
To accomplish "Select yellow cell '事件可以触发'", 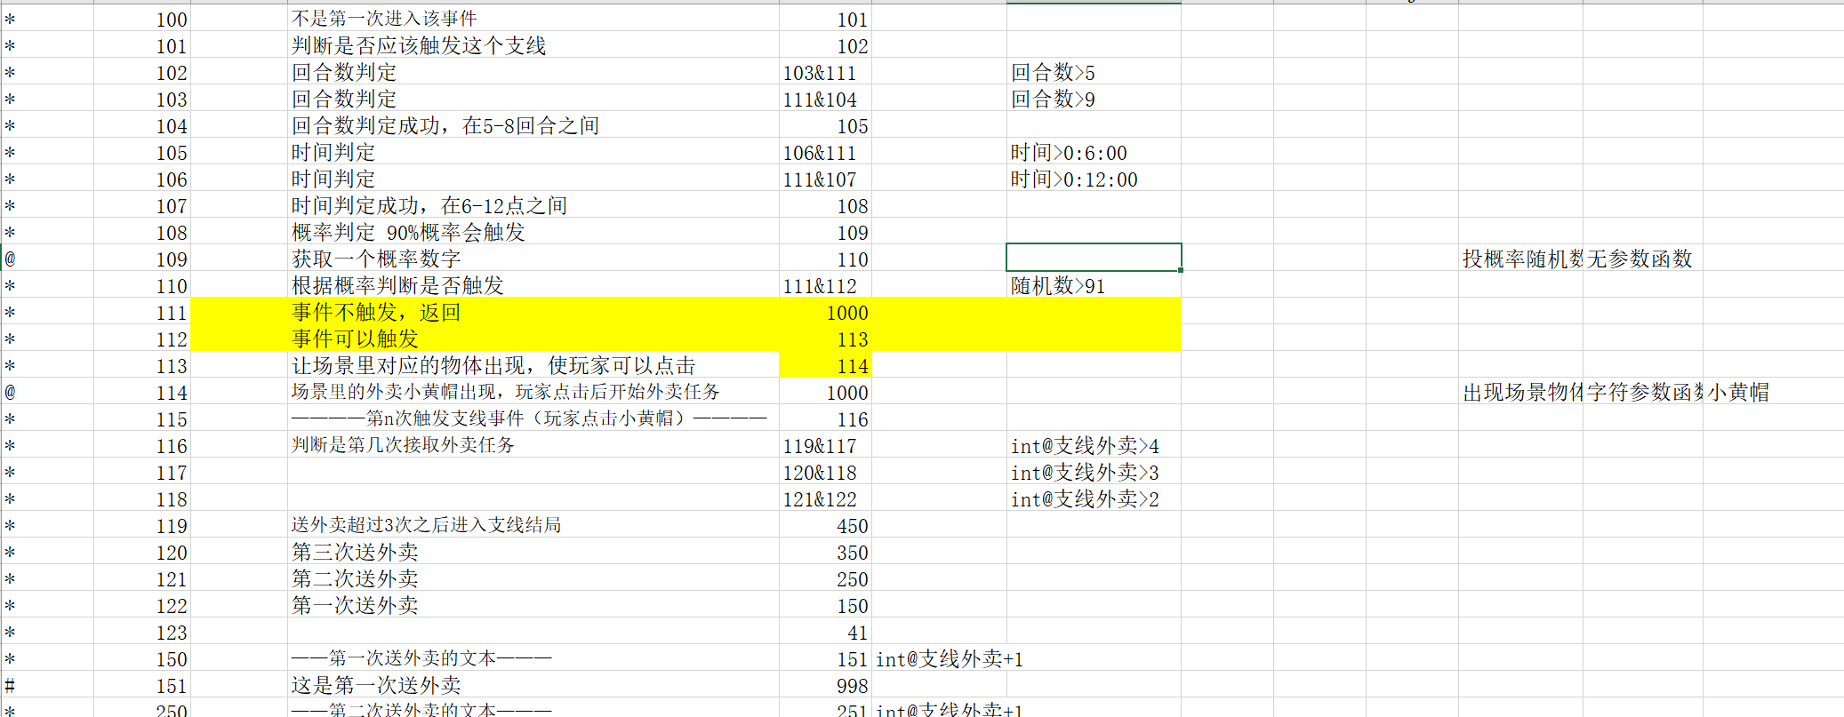I will (533, 338).
